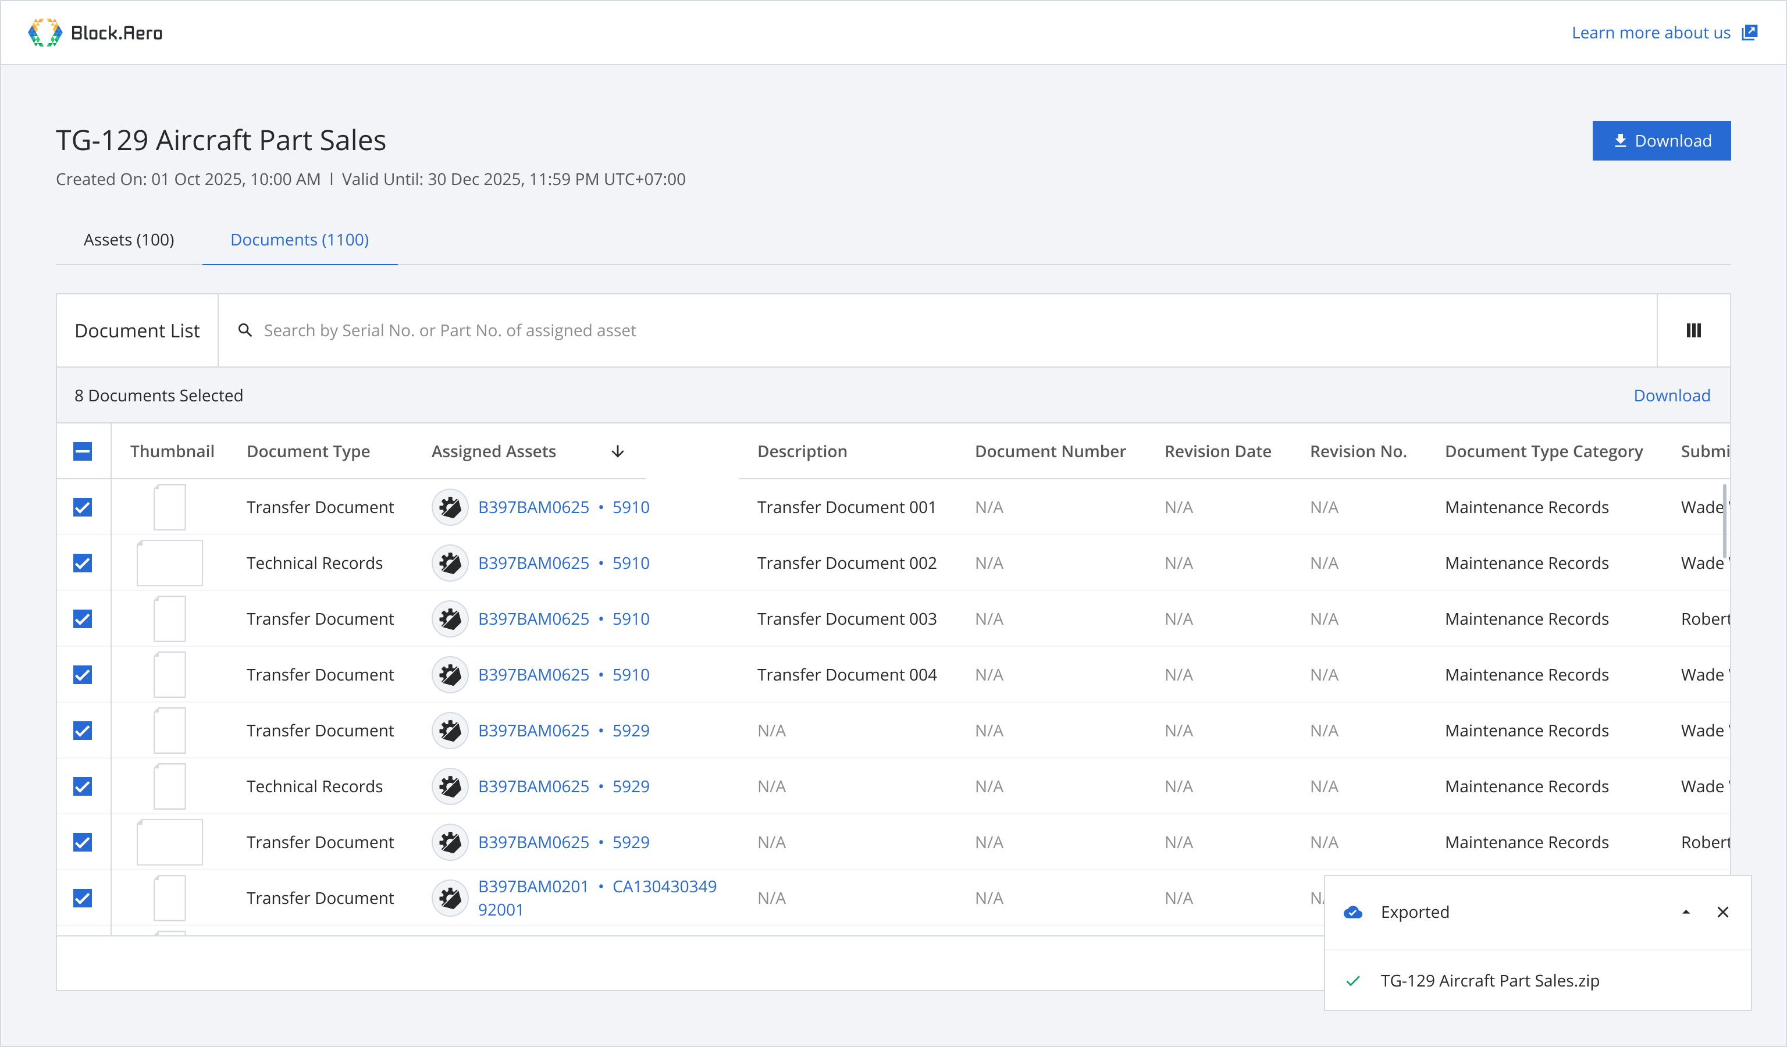Screen dimensions: 1787x1047
Task: Click the vertical scrollbar of the table
Action: pos(1724,521)
